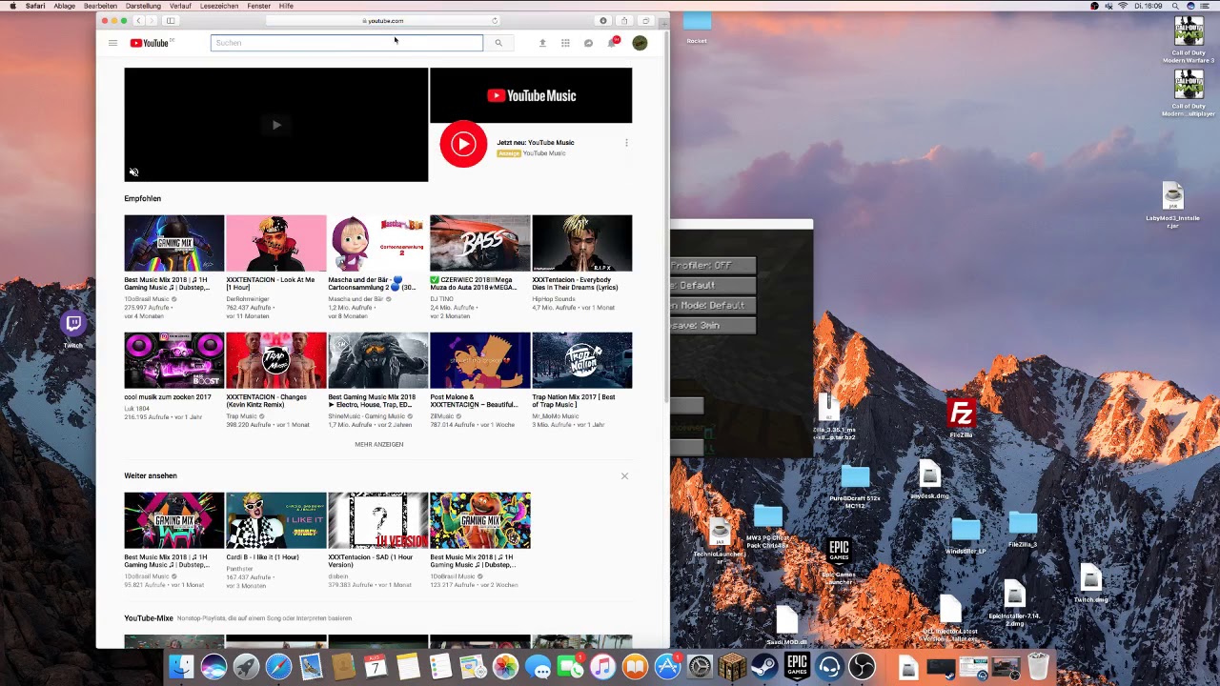This screenshot has width=1220, height=686.
Task: Go back with Safari's back arrow
Action: 138,20
